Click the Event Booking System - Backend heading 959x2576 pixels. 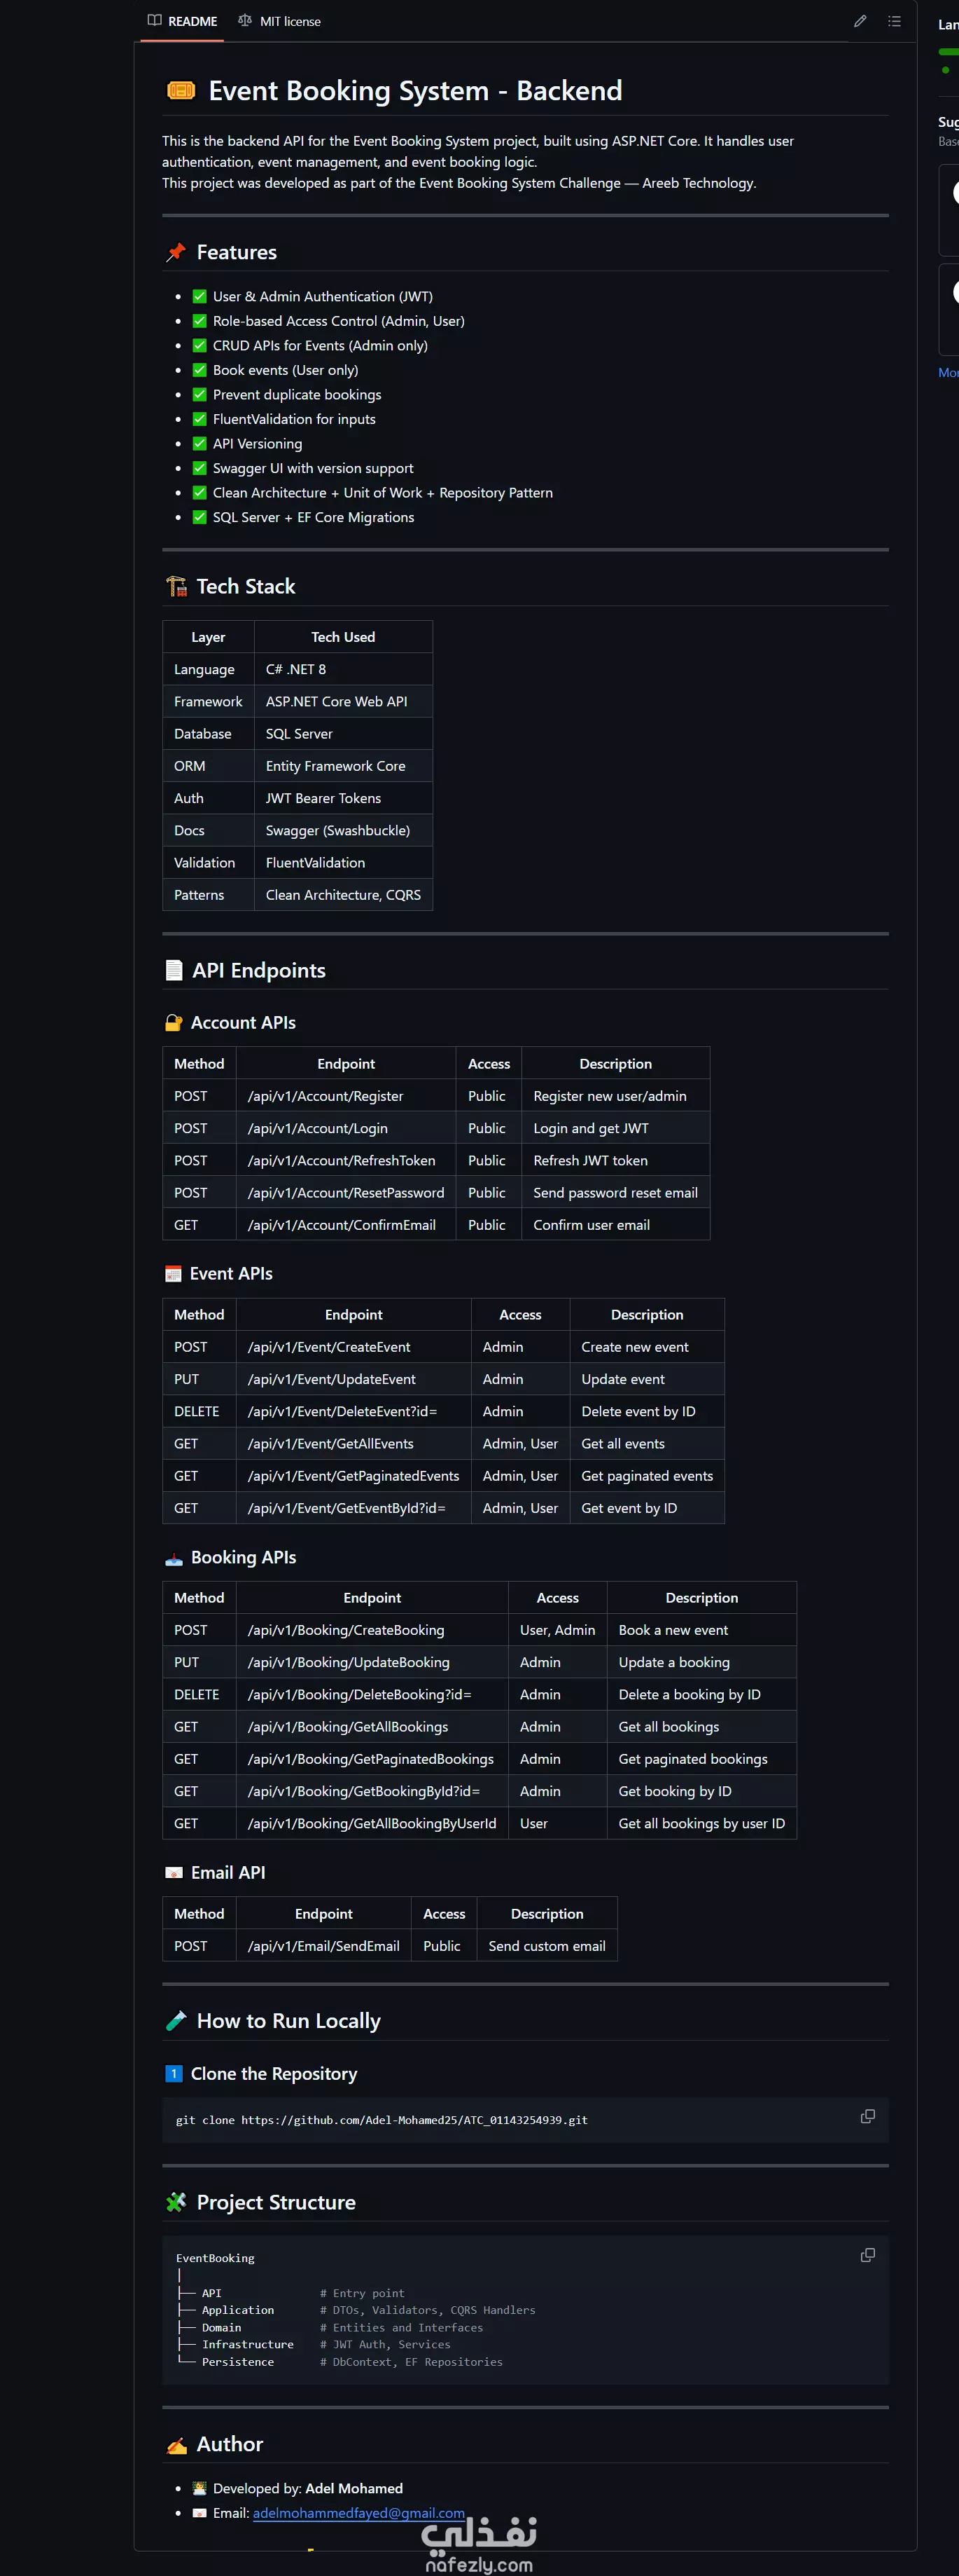click(414, 91)
